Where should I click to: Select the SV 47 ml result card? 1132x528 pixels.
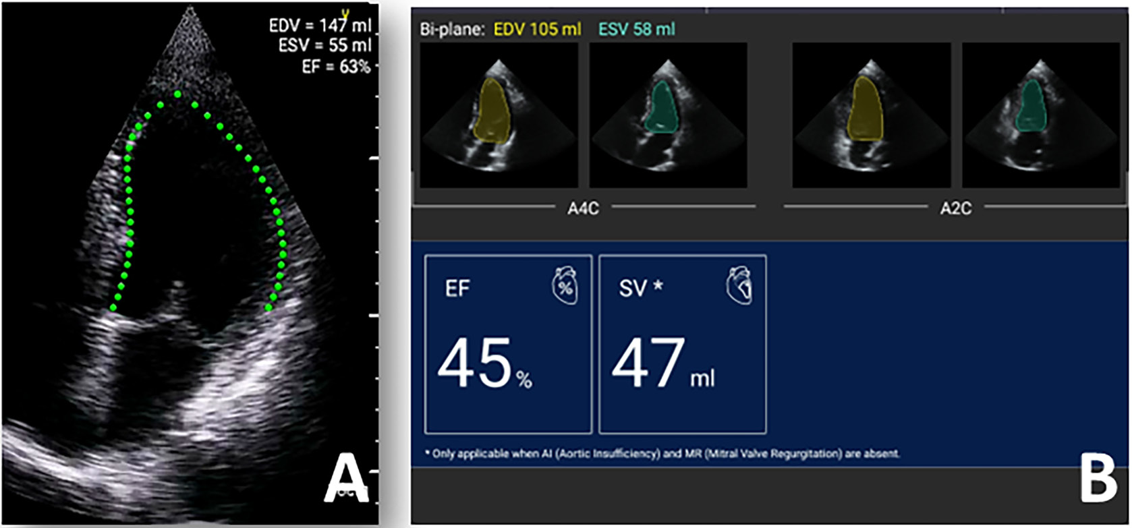click(682, 344)
